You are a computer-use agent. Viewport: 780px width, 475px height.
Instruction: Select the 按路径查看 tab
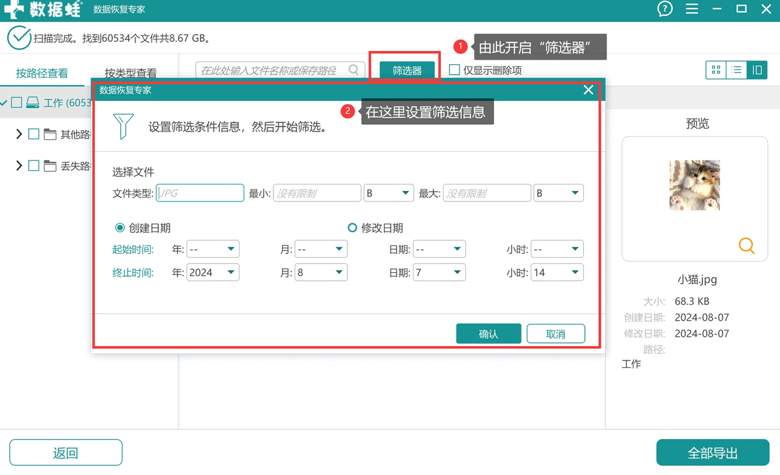click(x=42, y=73)
